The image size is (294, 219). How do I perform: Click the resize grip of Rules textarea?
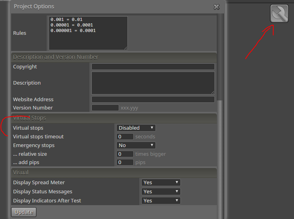125,48
